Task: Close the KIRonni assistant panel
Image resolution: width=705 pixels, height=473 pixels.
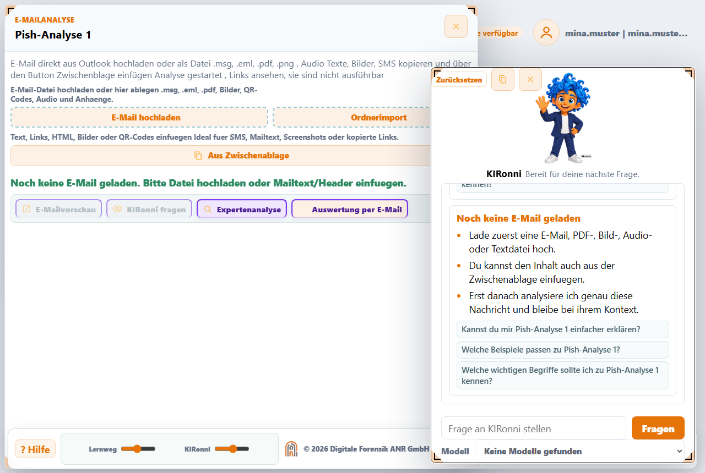Action: pyautogui.click(x=530, y=79)
